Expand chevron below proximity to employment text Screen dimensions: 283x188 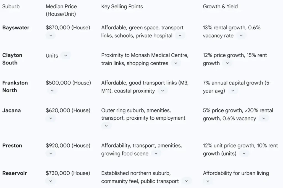tap(106, 126)
